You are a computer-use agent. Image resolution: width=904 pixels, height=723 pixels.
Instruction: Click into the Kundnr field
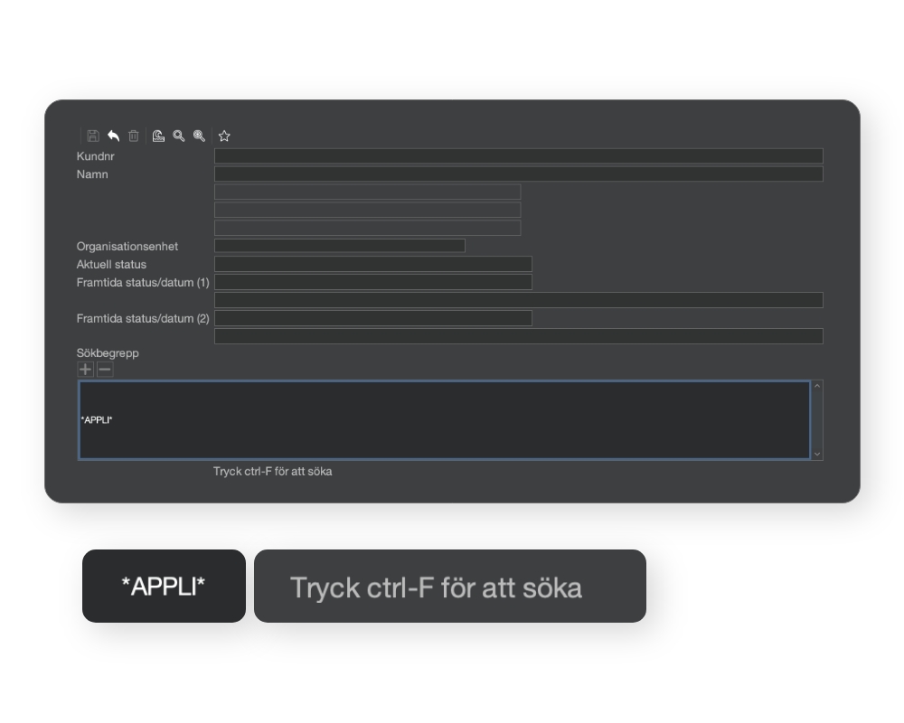click(519, 155)
